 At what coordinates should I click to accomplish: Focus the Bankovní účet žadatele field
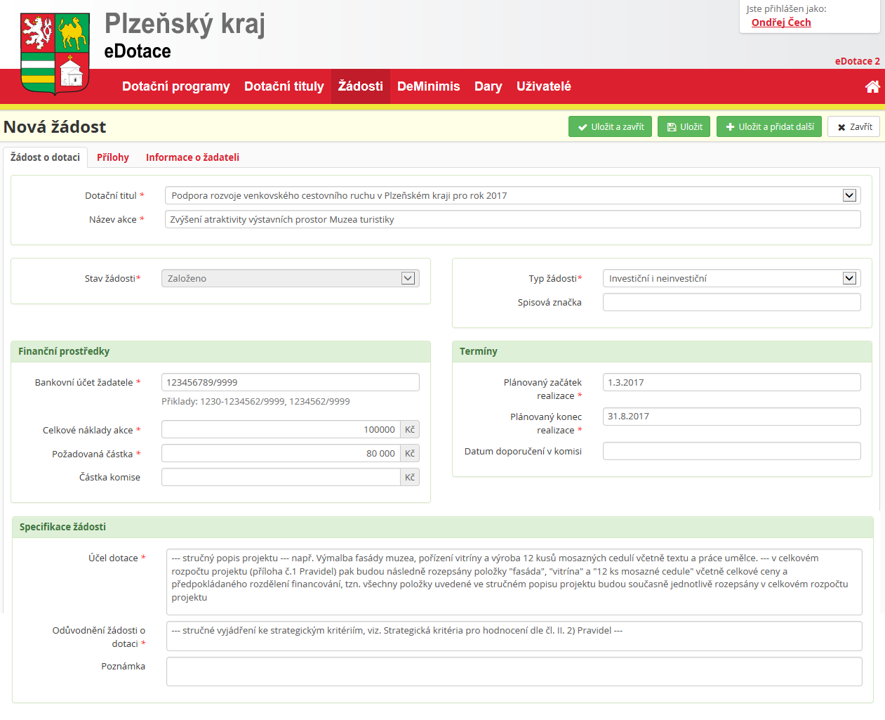pos(290,383)
